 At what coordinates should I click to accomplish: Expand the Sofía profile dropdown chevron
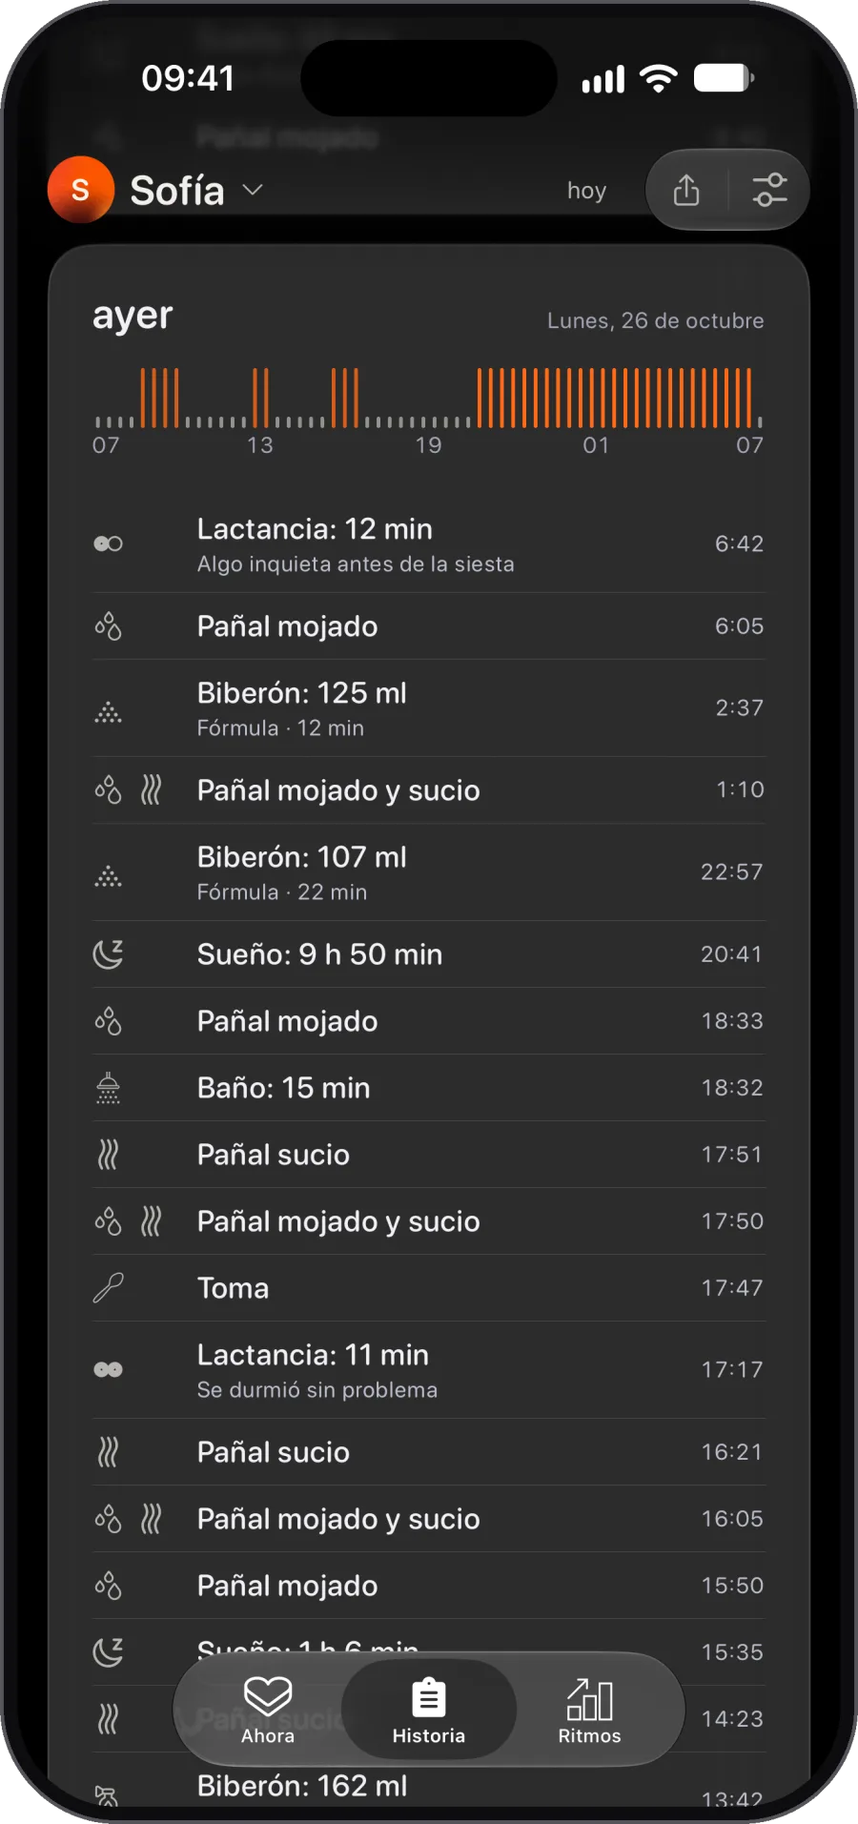click(x=253, y=190)
